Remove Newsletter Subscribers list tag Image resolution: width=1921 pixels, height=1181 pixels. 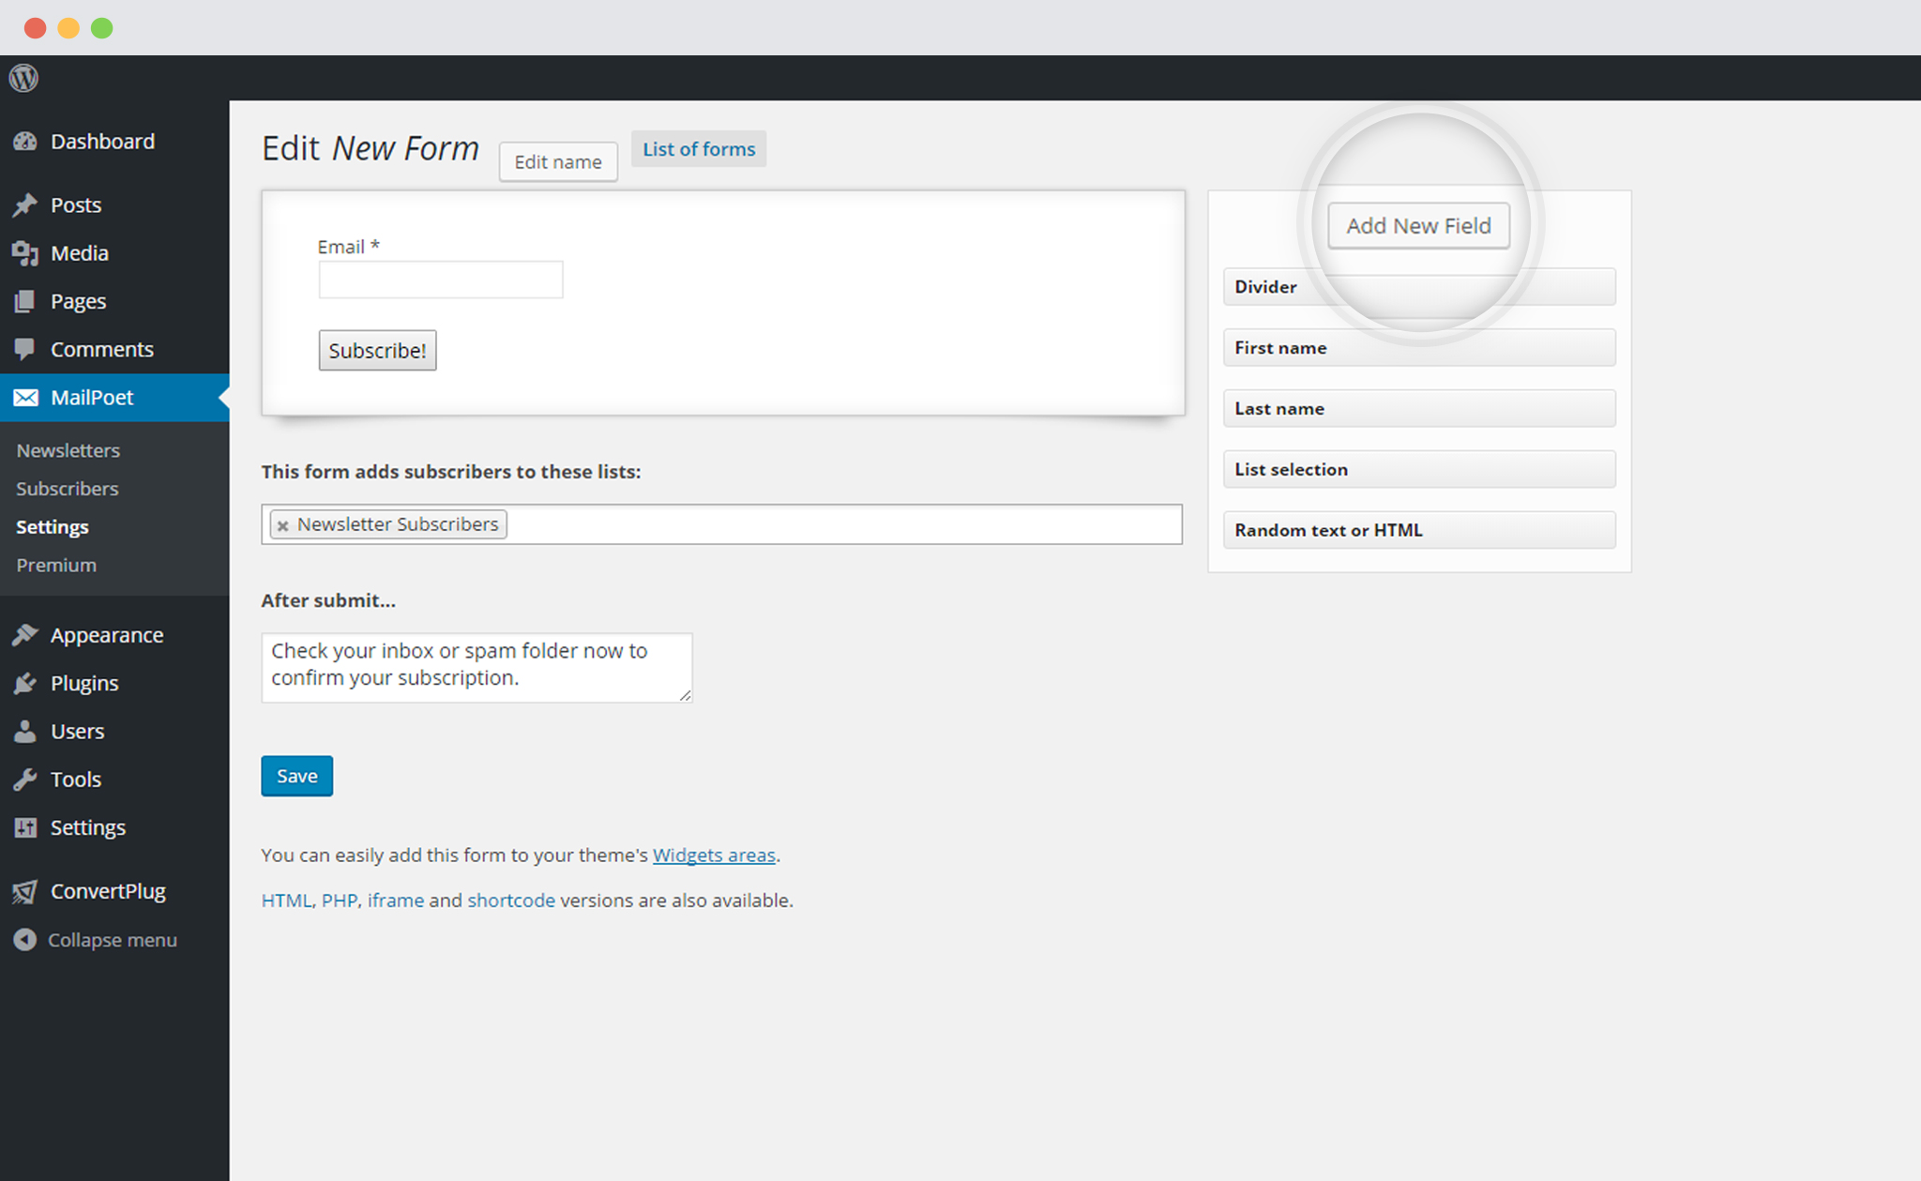pyautogui.click(x=284, y=522)
